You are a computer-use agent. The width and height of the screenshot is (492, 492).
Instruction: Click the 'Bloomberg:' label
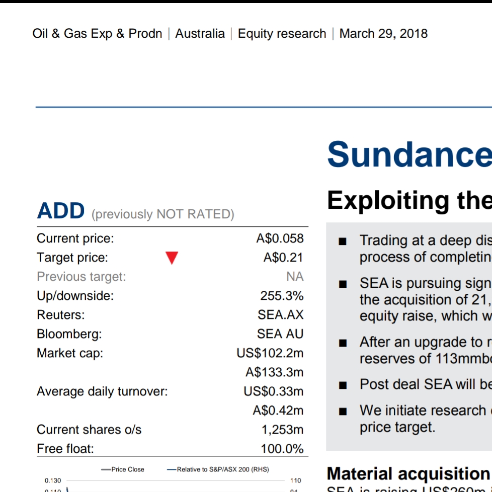pos(69,334)
